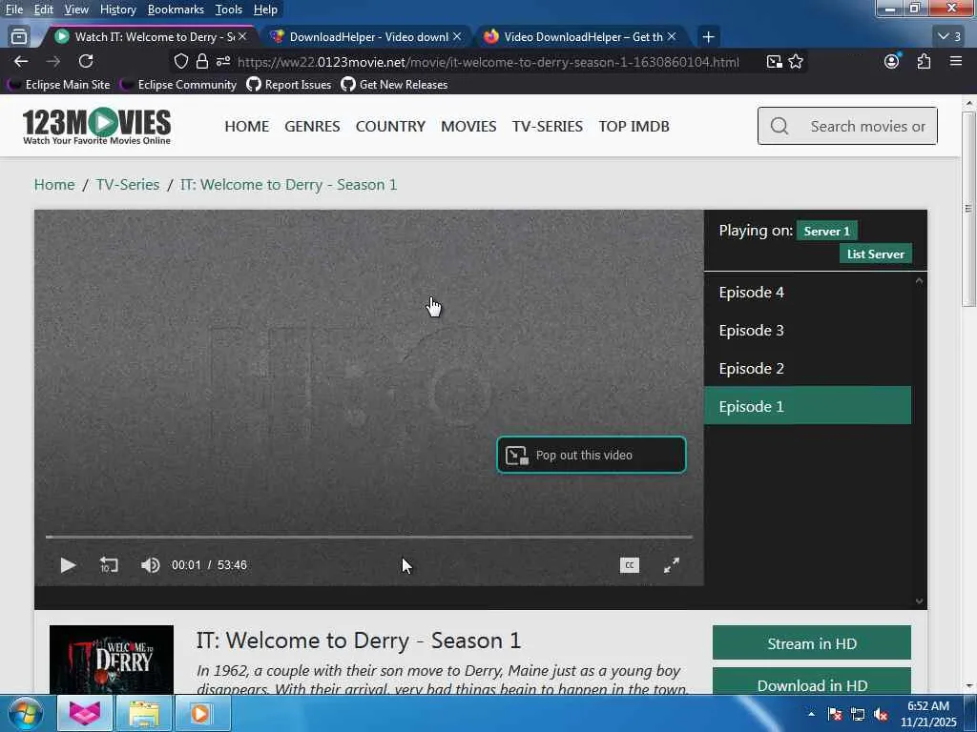Viewport: 977px width, 732px height.
Task: Click the search movies input field
Action: [847, 126]
